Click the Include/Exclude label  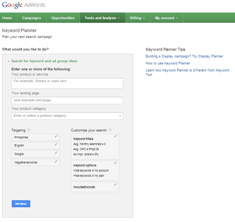[84, 187]
